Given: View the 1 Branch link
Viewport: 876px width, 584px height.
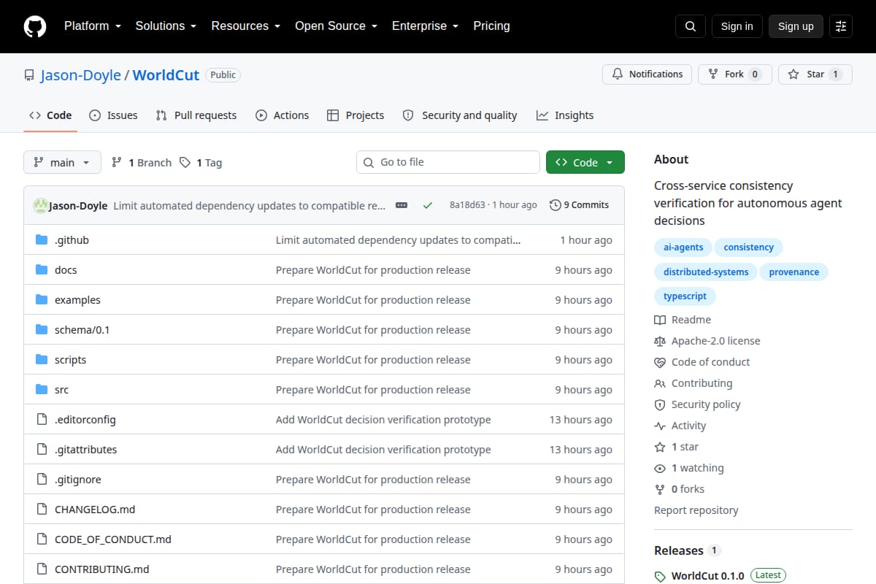Looking at the screenshot, I should 142,163.
